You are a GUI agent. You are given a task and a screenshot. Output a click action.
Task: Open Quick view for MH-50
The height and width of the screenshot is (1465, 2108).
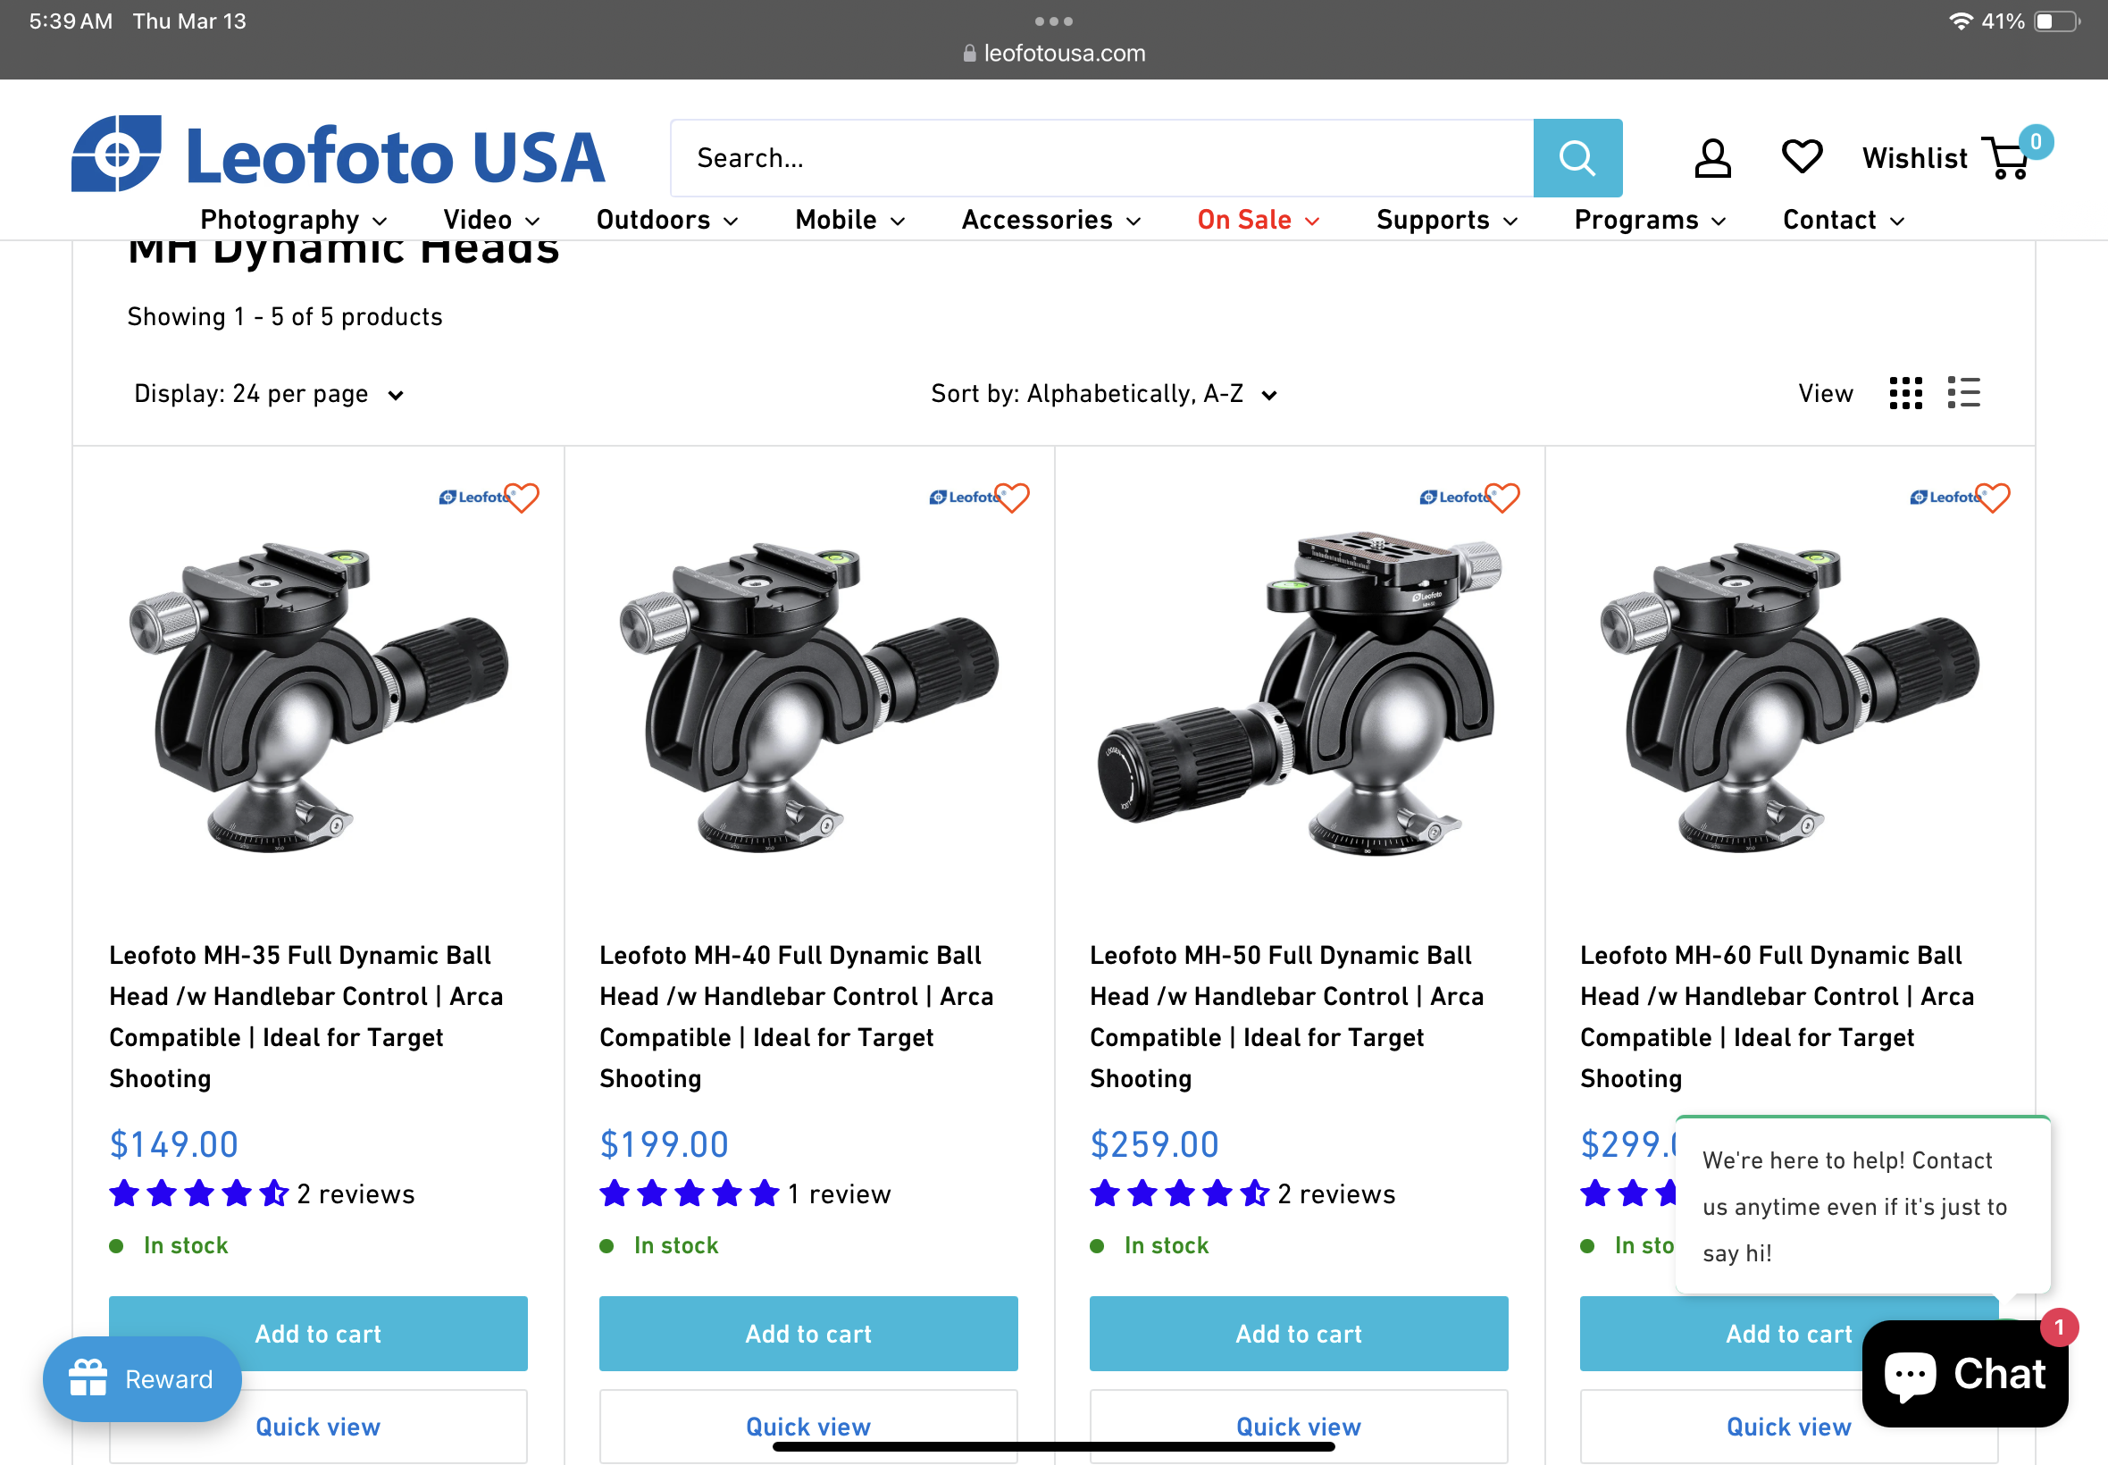pyautogui.click(x=1298, y=1426)
